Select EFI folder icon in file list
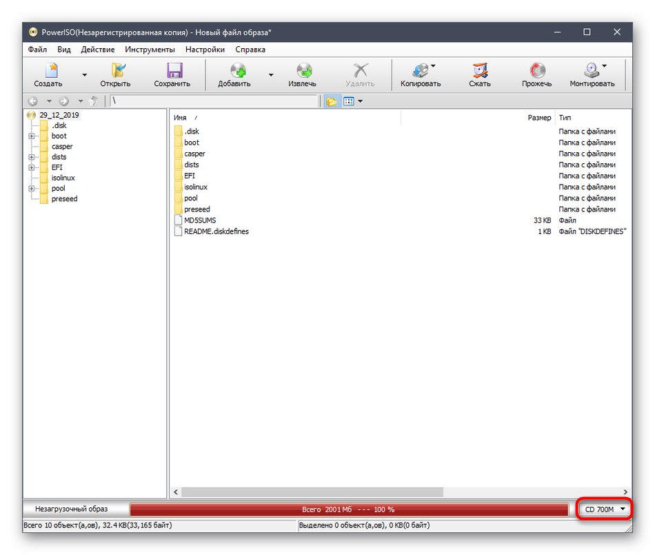This screenshot has width=655, height=555. tap(179, 176)
